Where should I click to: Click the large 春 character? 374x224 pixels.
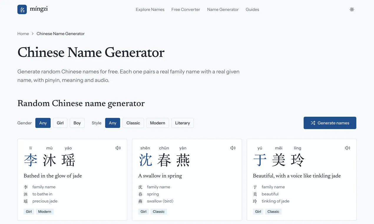coord(164,160)
